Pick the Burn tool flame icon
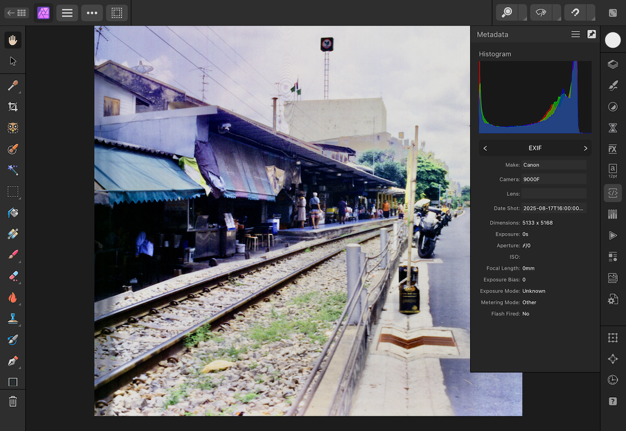The height and width of the screenshot is (431, 626). 13,298
